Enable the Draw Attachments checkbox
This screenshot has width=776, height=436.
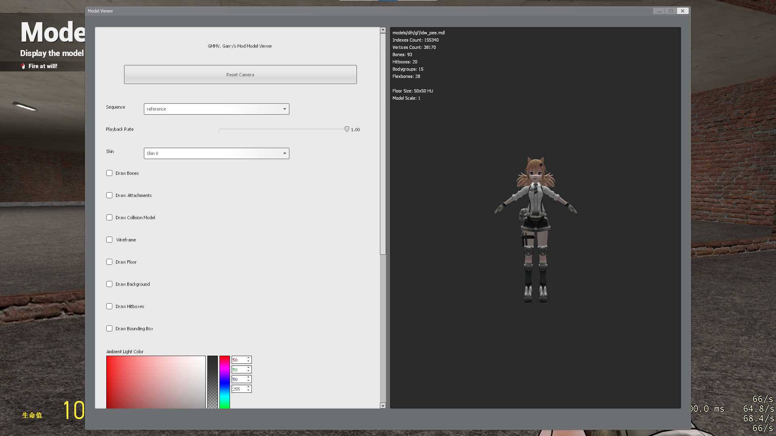109,195
